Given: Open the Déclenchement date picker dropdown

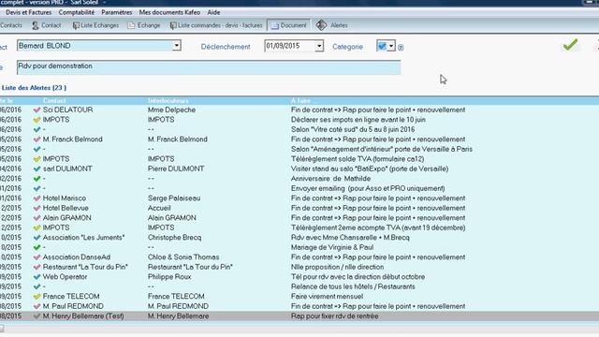Looking at the screenshot, I should pos(319,47).
